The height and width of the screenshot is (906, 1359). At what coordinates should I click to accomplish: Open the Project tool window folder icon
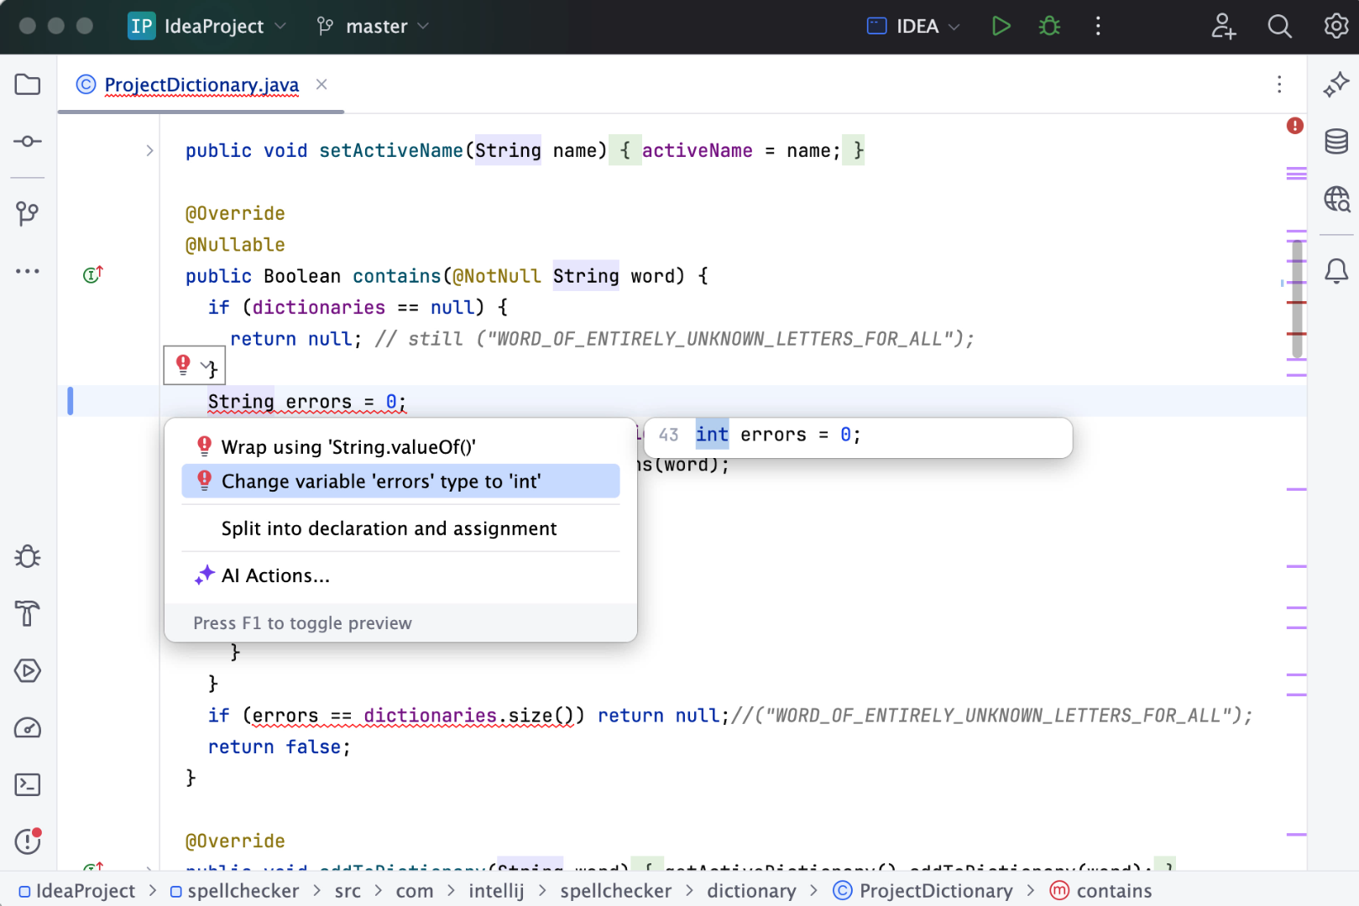tap(28, 85)
